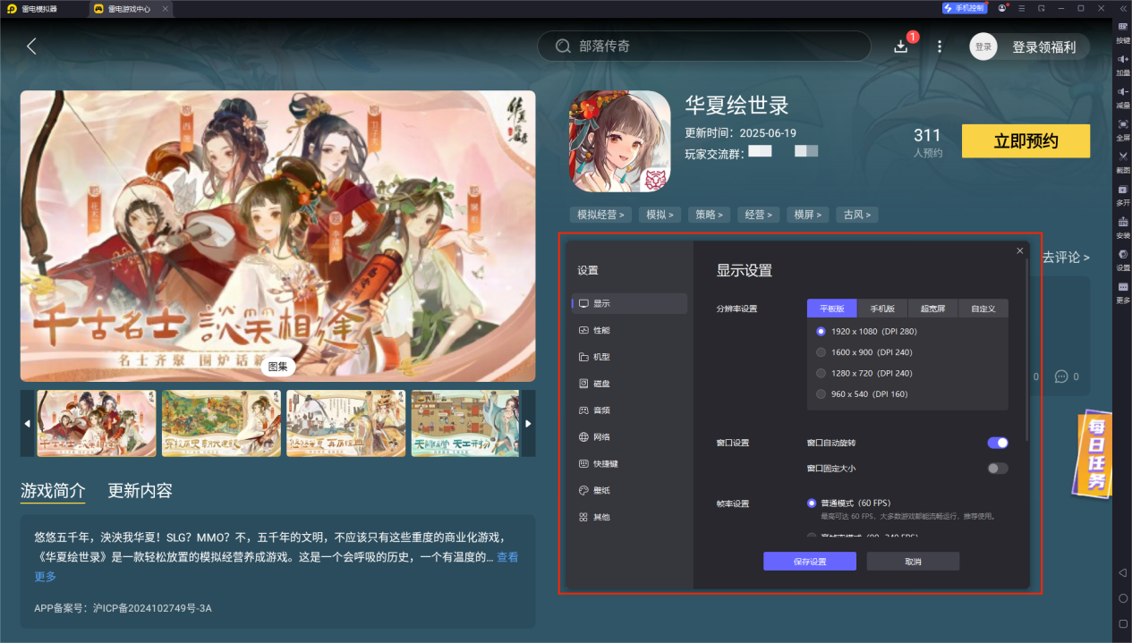Close the 雷电游戏中心 tab
1132x643 pixels.
166,8
